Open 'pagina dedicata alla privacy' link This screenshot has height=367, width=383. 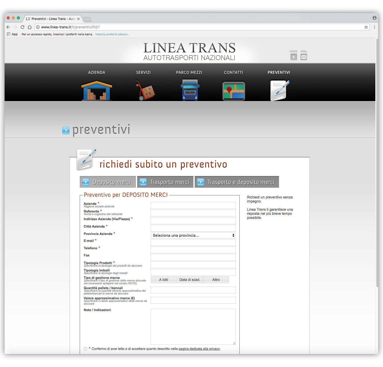pos(199,349)
